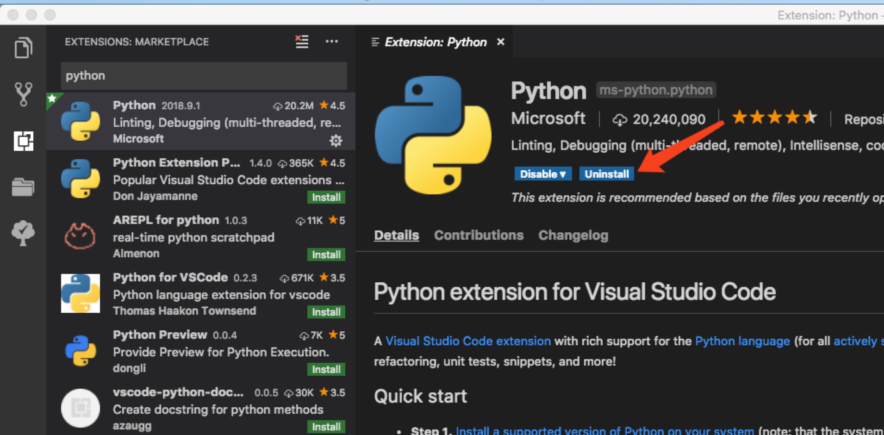Install Python Extension Pack

point(326,198)
